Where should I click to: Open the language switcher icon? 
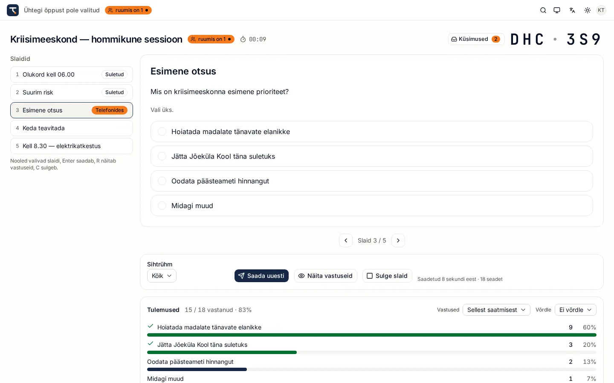click(x=572, y=10)
